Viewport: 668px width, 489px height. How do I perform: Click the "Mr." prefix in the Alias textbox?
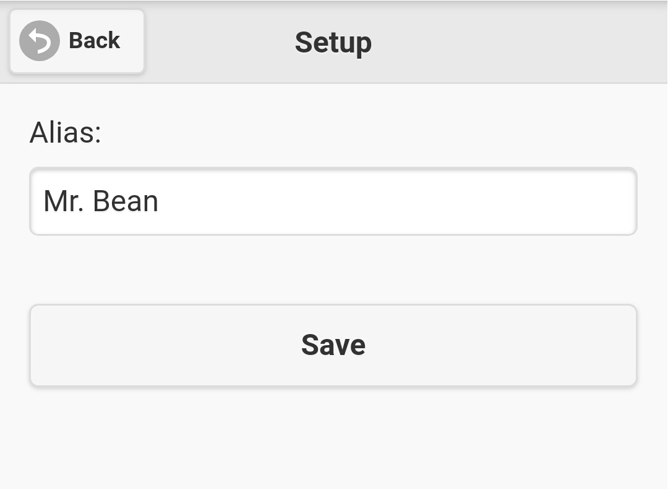(63, 201)
